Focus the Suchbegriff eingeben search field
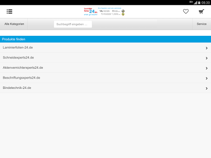The height and width of the screenshot is (158, 211). [73, 24]
